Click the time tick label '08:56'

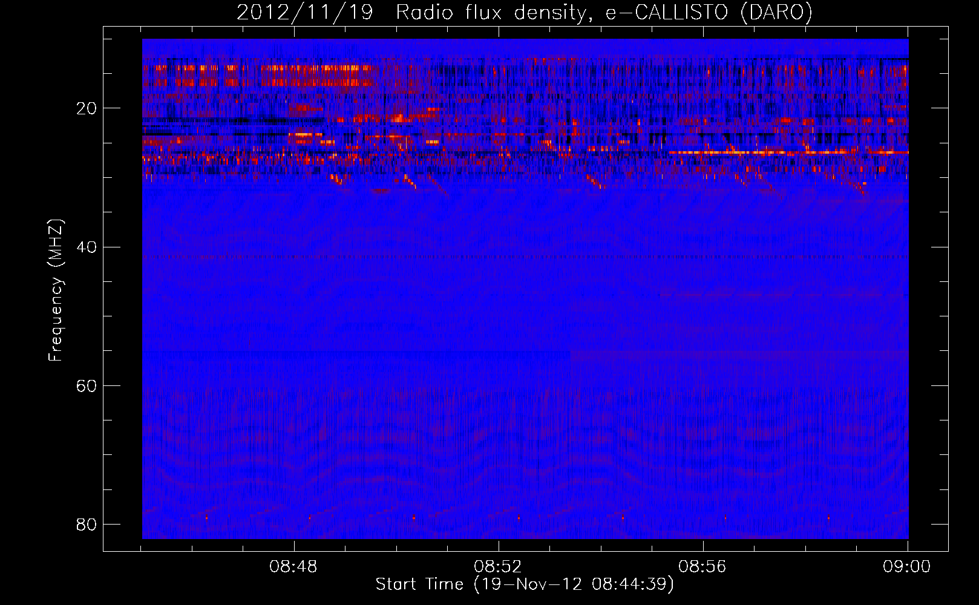[x=702, y=567]
